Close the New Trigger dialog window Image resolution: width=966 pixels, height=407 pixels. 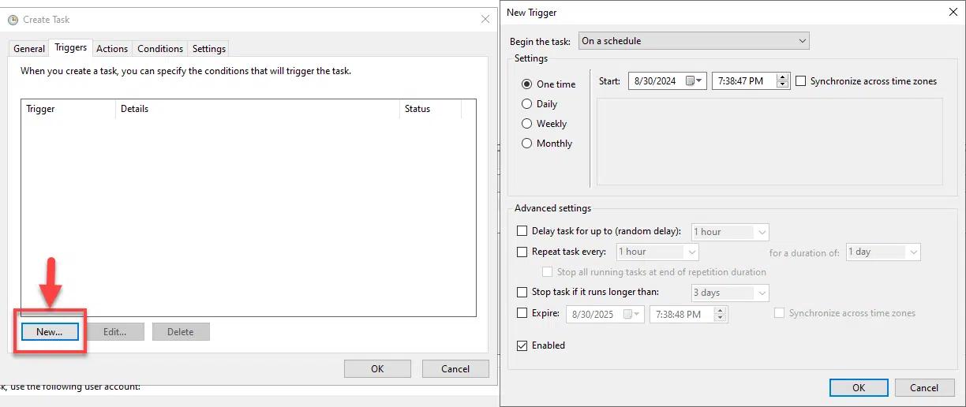pos(953,12)
